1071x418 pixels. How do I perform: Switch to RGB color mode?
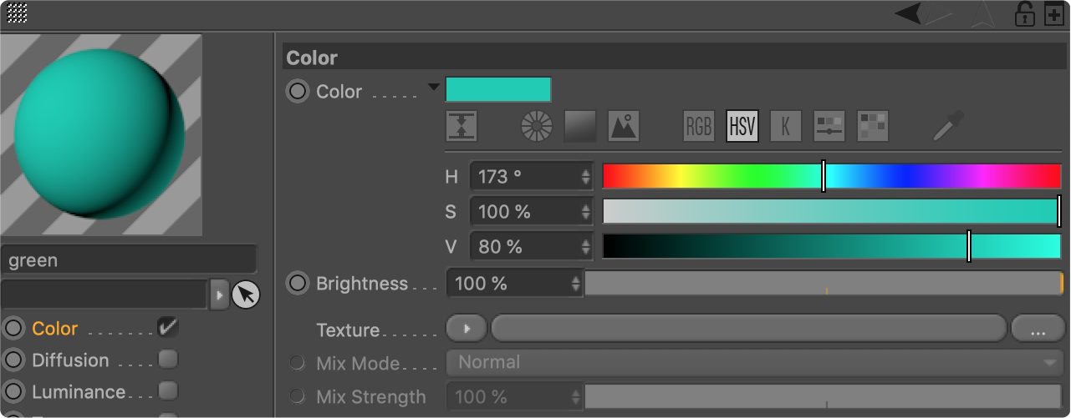(x=698, y=126)
